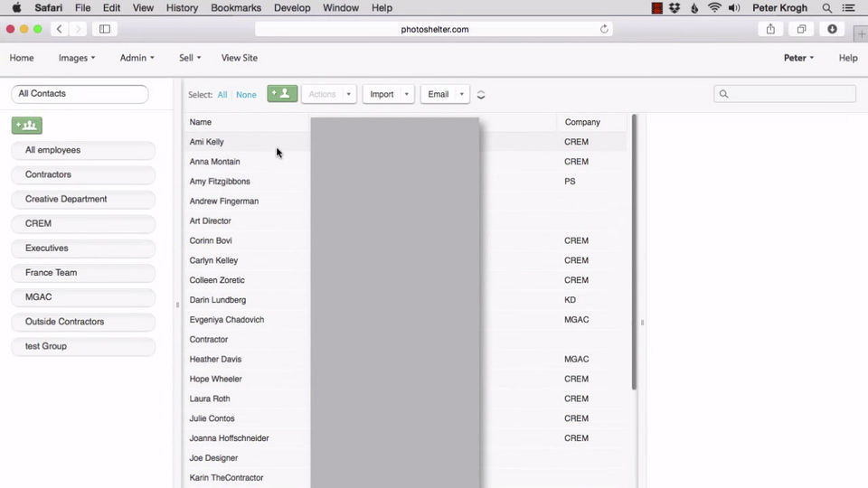Screen dimensions: 868x488
Task: Open the Import dropdown arrow
Action: [406, 94]
